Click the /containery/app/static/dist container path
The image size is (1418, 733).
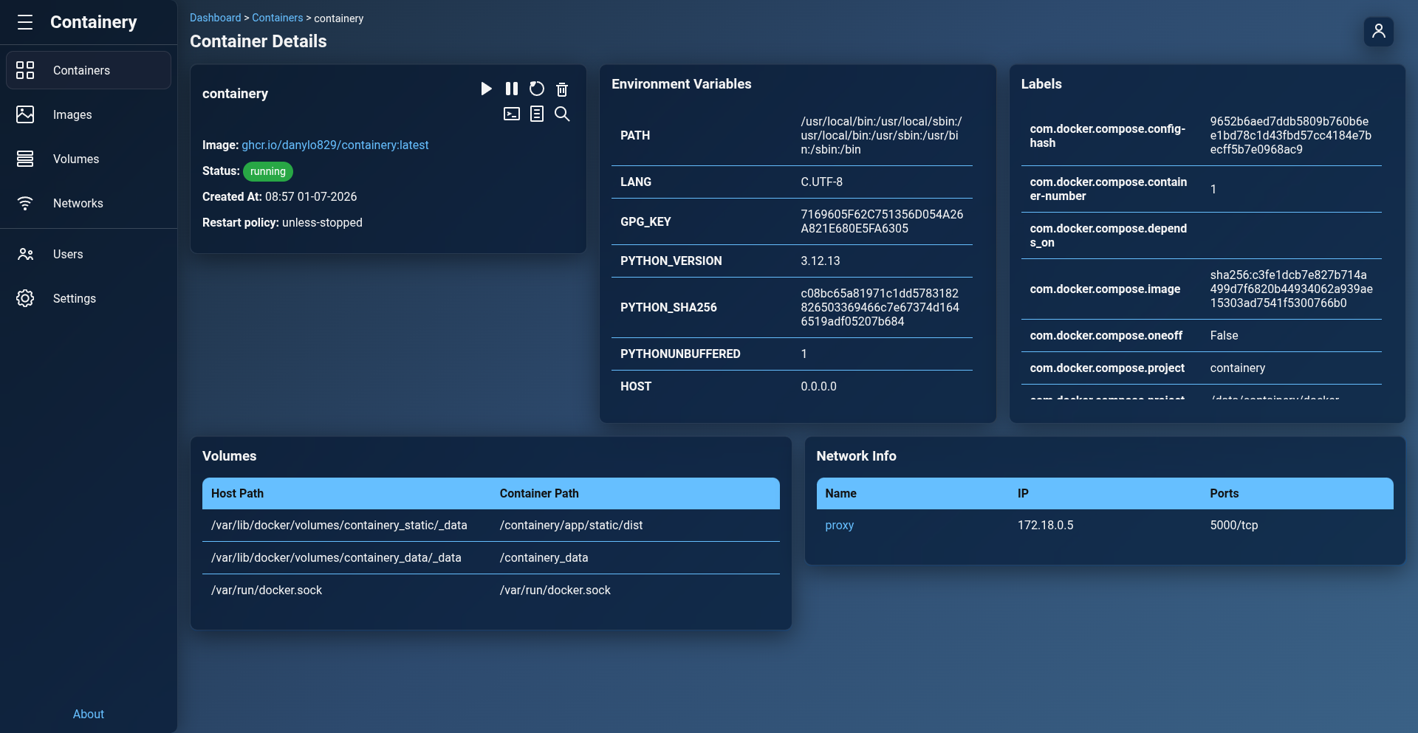coord(571,525)
